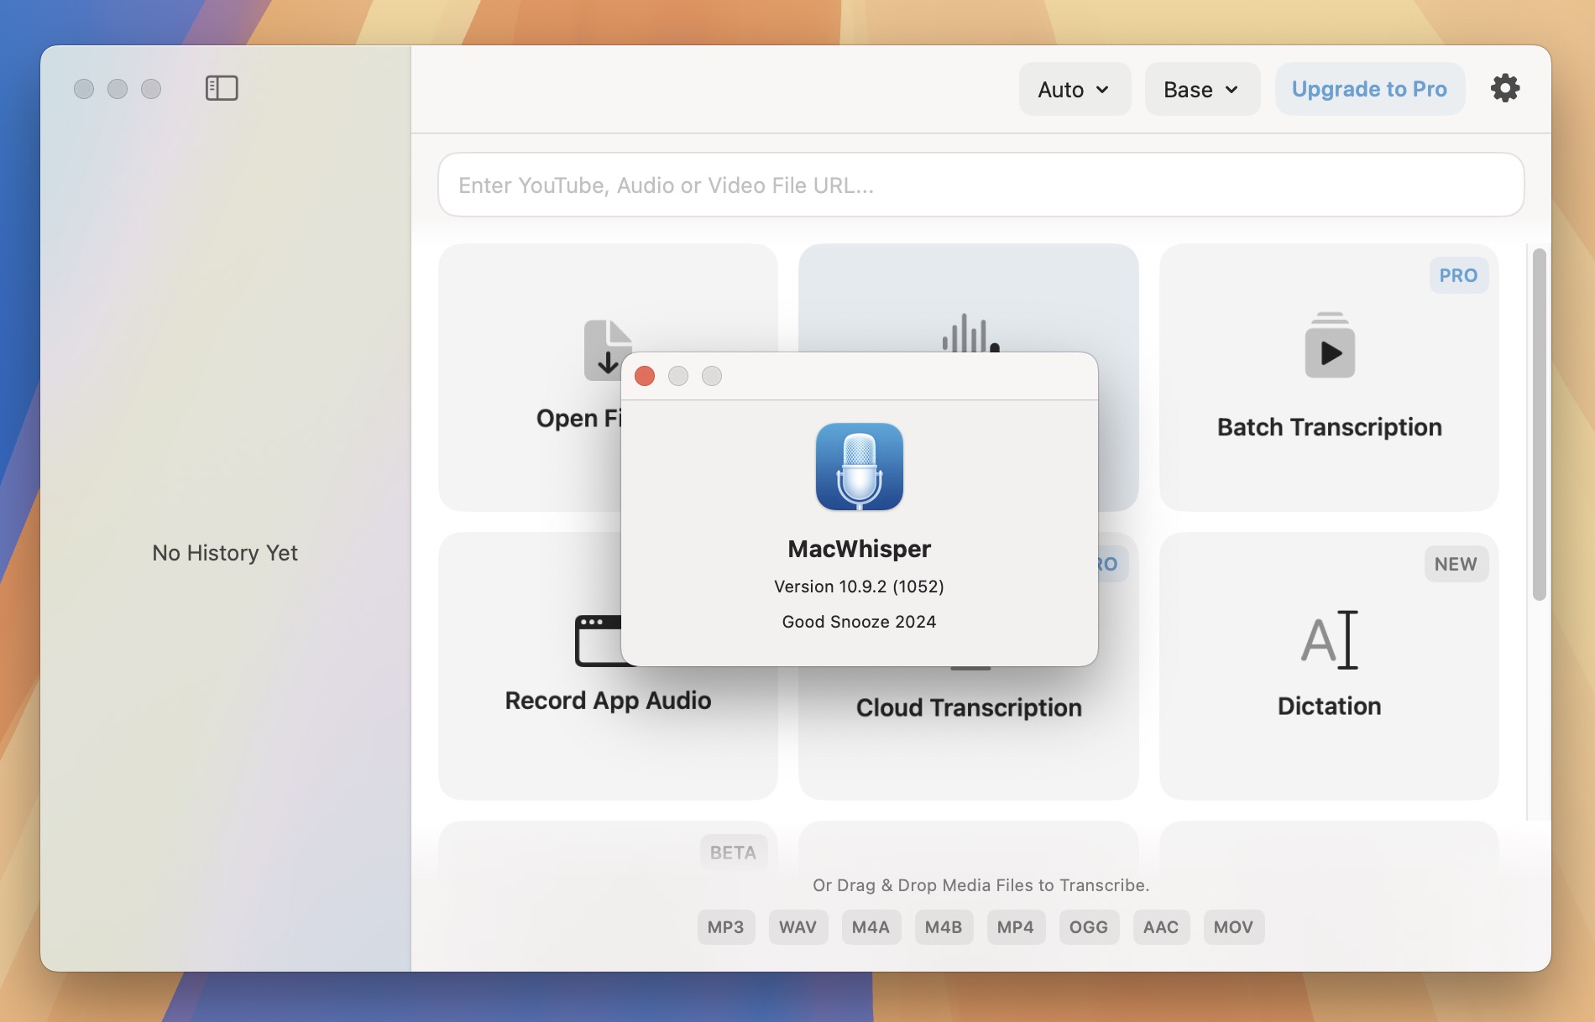Click the PRO badge on Batch Transcription
The width and height of the screenshot is (1595, 1022).
1458,275
